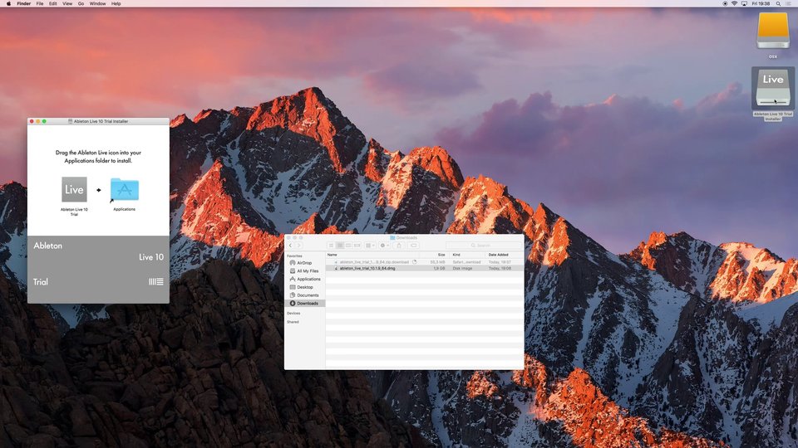Open Wi-Fi status in menu bar
This screenshot has width=798, height=448.
click(x=734, y=3)
